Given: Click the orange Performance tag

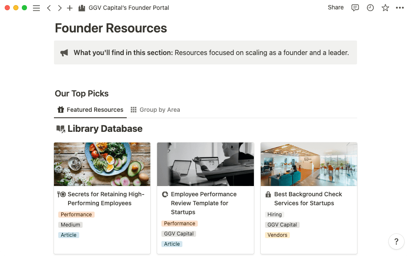Looking at the screenshot, I should [76, 214].
